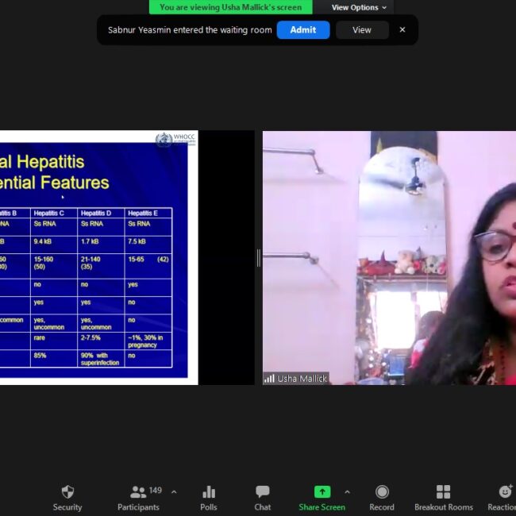Open the View Options dropdown

pyautogui.click(x=359, y=7)
